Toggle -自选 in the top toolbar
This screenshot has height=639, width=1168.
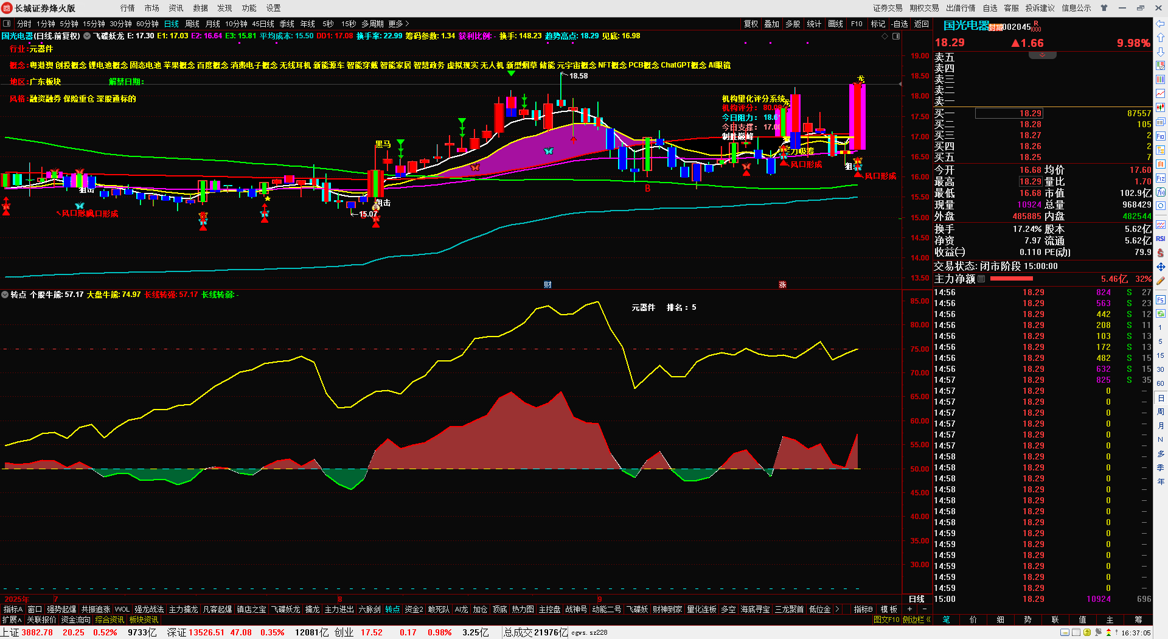pyautogui.click(x=900, y=24)
